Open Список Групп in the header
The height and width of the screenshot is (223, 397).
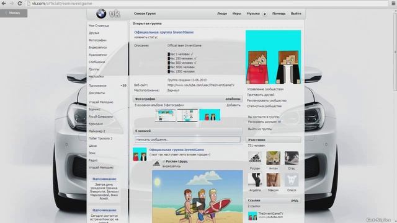[145, 14]
